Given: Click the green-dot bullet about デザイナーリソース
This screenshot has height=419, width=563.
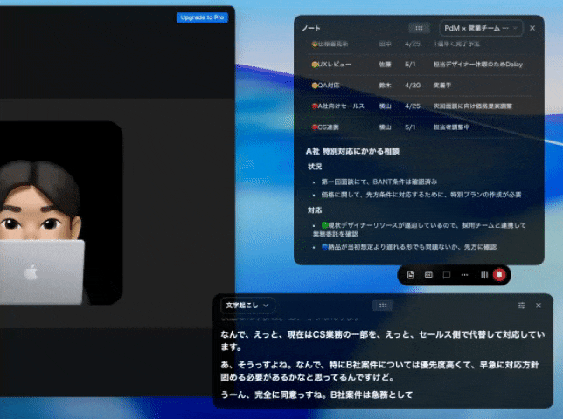Looking at the screenshot, I should [x=419, y=230].
